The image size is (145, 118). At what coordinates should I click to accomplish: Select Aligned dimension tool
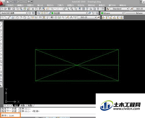[6, 17]
